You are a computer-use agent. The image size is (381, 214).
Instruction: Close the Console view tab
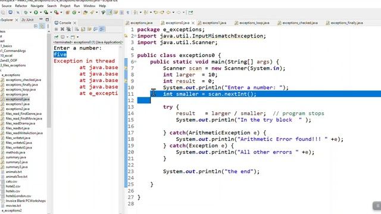coord(74,23)
